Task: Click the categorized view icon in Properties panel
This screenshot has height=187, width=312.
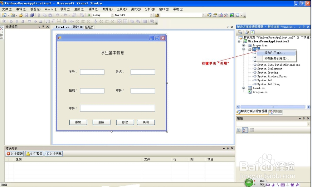Action: pos(239,130)
